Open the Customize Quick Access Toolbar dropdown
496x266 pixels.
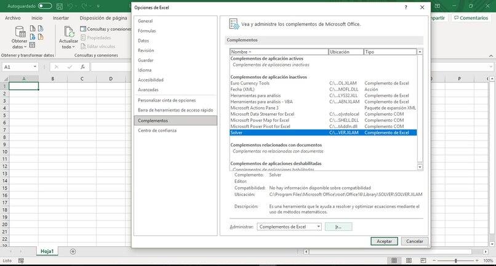point(98,6)
